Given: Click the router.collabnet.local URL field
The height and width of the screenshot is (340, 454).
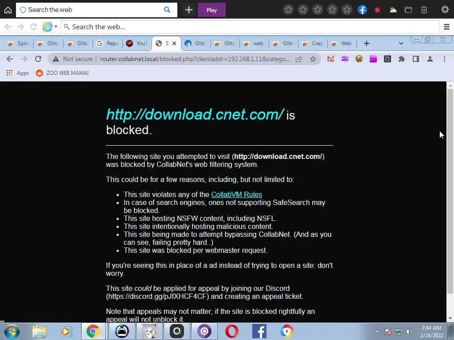Looking at the screenshot, I should 195,59.
